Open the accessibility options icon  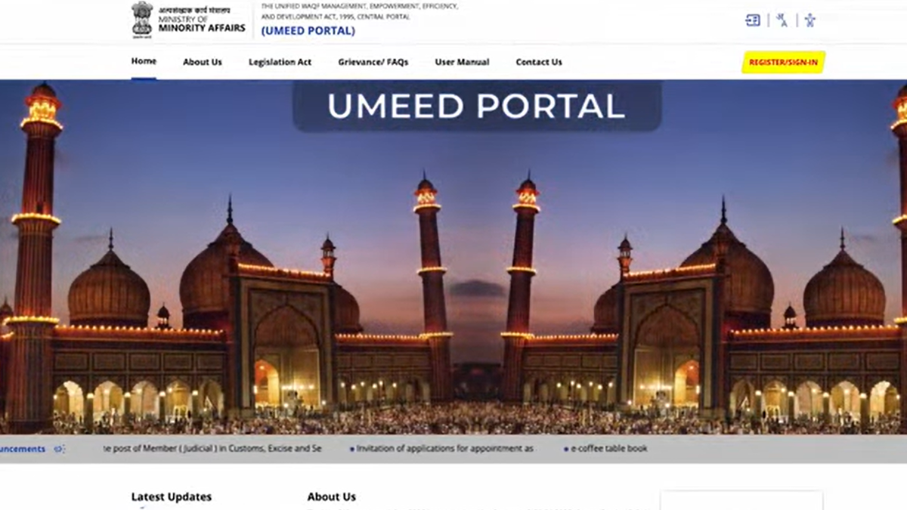point(809,20)
